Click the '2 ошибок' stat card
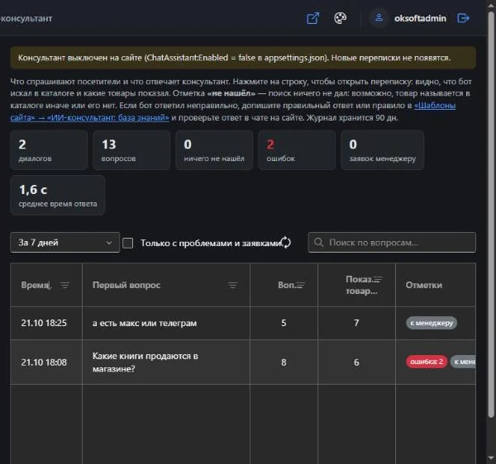496x464 pixels. [x=297, y=150]
